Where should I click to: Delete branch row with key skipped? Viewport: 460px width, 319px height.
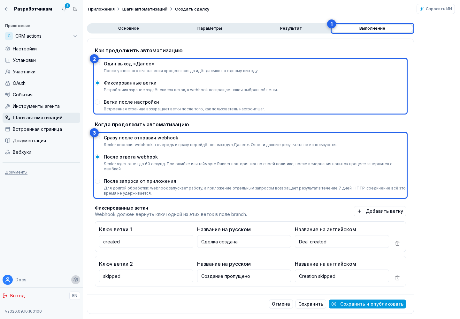click(x=397, y=278)
